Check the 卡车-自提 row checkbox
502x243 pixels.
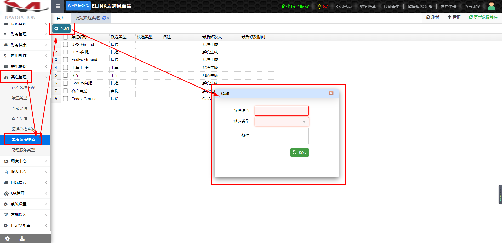(65, 68)
